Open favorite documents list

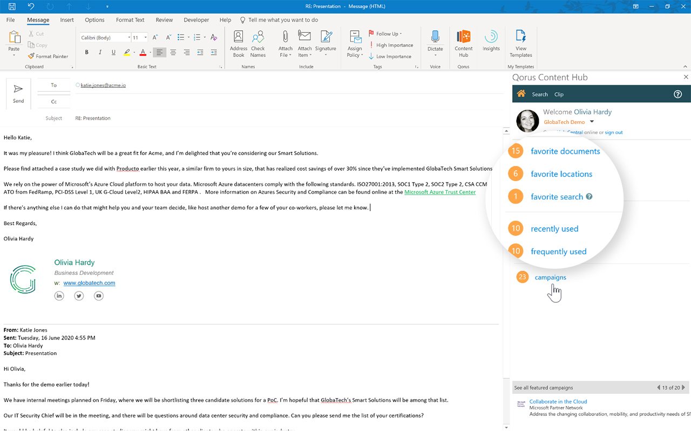(565, 151)
